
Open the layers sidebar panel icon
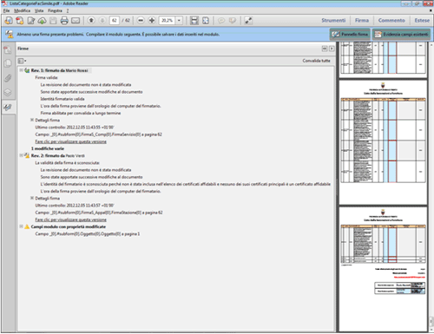point(8,93)
